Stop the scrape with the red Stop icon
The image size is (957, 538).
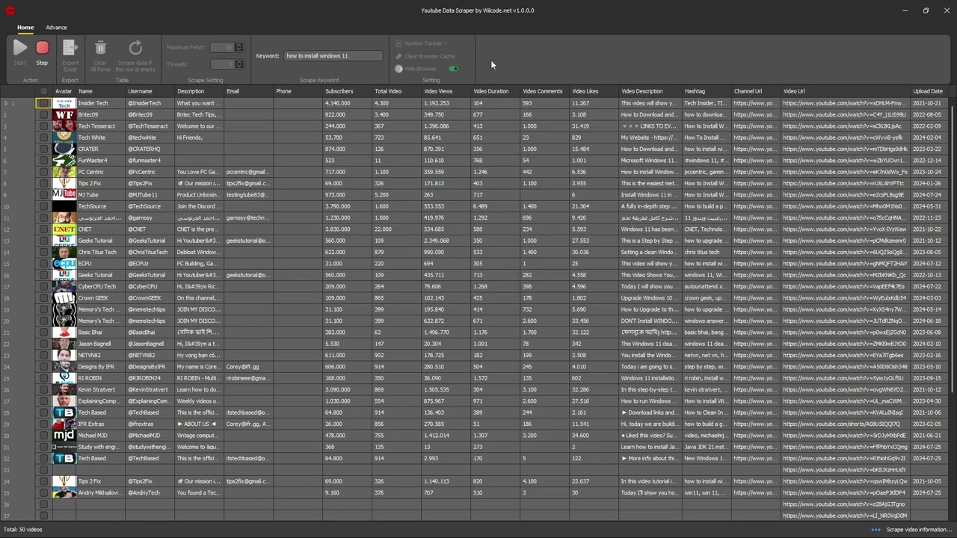click(x=42, y=48)
